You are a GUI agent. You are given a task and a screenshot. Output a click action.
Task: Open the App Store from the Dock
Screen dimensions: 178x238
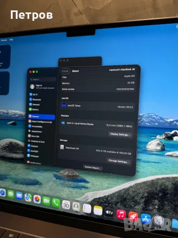pyautogui.click(x=146, y=219)
